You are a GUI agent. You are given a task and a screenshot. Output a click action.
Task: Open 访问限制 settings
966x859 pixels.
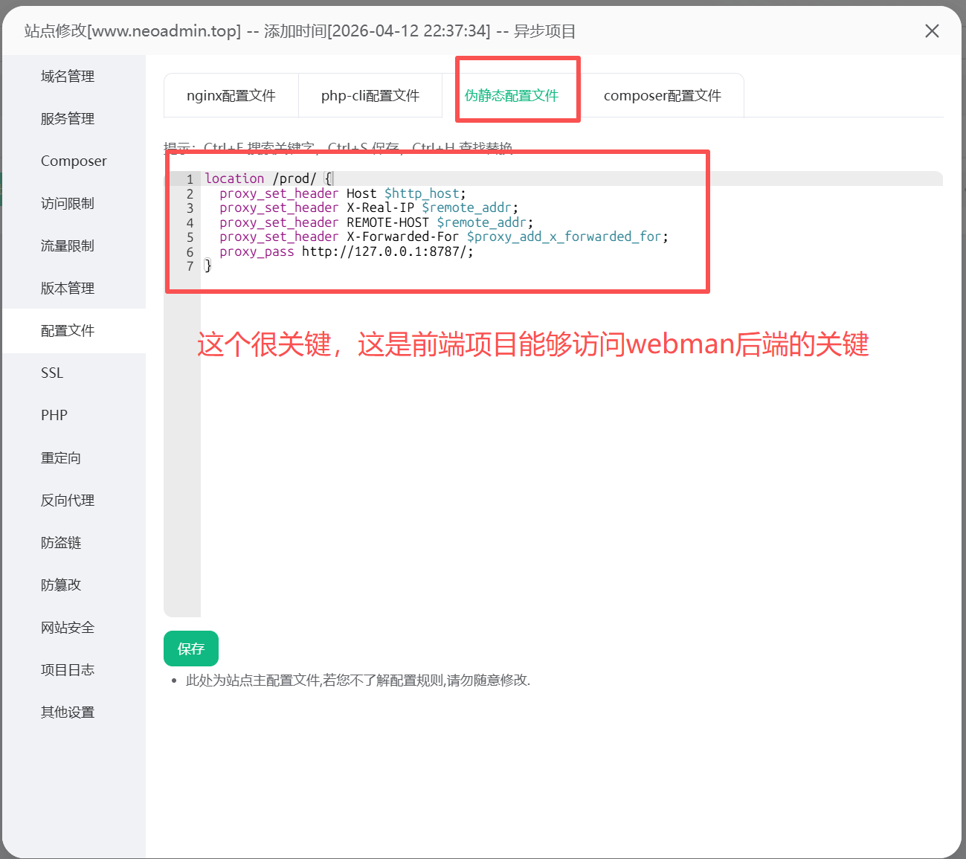(x=68, y=204)
